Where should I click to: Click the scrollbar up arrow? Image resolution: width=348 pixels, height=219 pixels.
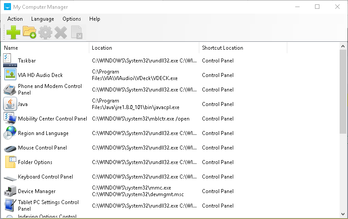[x=343, y=46]
